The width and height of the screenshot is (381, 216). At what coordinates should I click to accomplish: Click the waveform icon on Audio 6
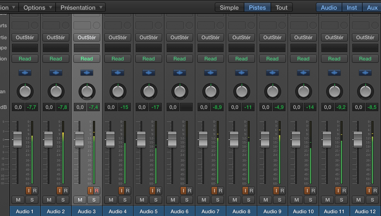click(x=180, y=72)
